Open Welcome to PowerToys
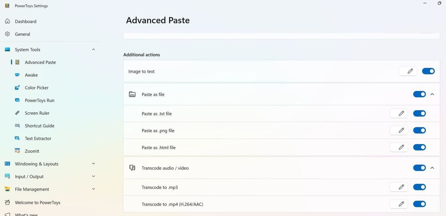 coord(37,203)
